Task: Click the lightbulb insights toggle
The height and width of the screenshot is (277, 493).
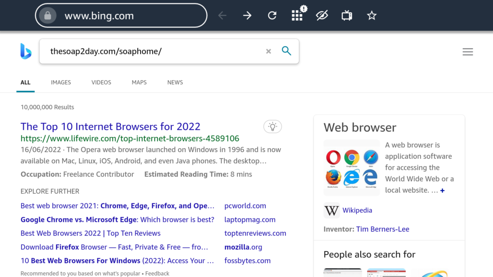Action: 272,126
